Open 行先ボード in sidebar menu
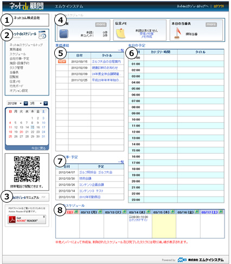Screen dimensions: 231x264 (16, 86)
